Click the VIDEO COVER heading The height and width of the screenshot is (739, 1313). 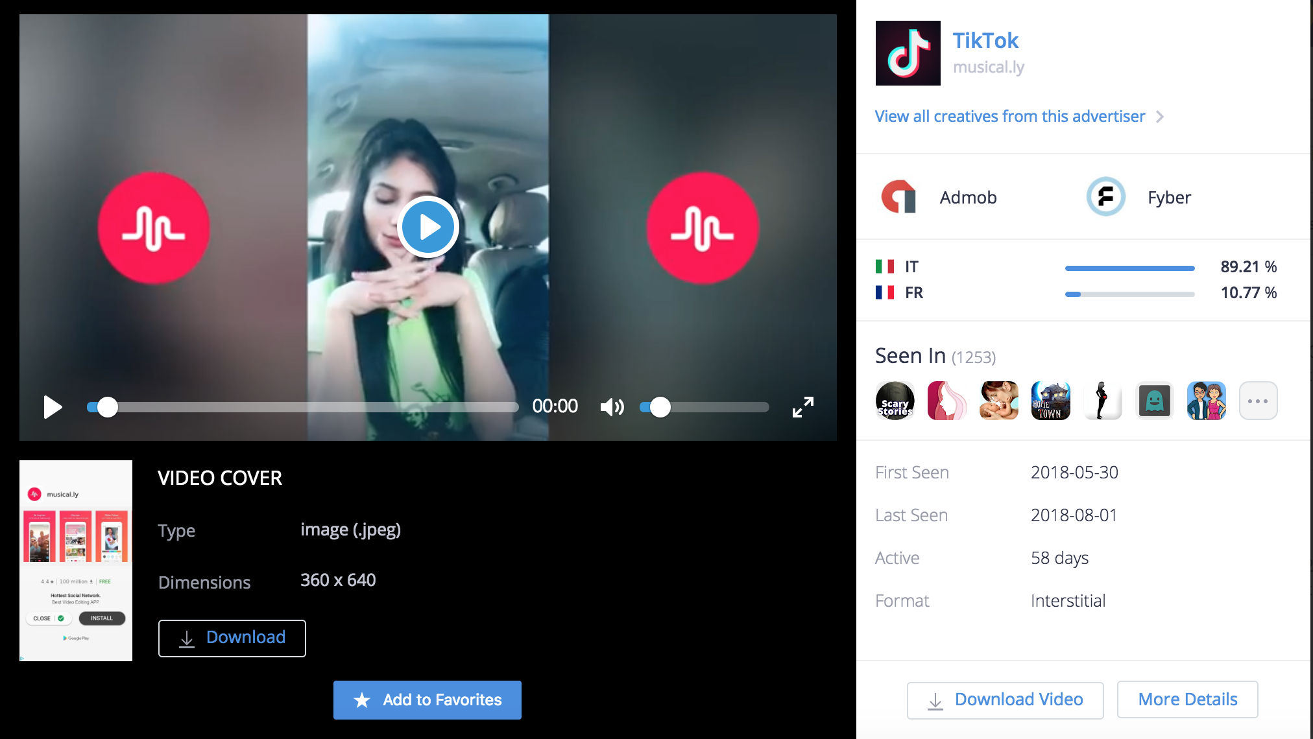pyautogui.click(x=220, y=478)
